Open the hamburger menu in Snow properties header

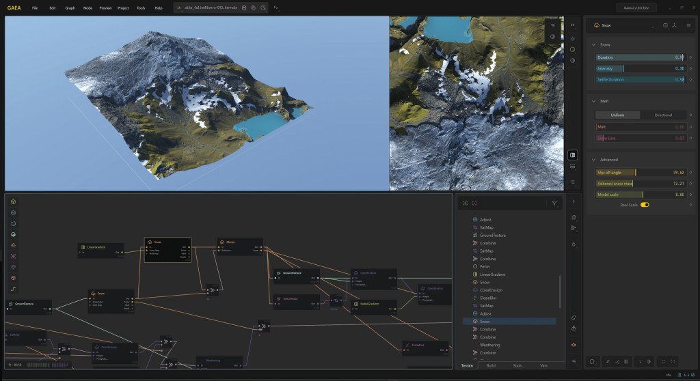[x=688, y=25]
